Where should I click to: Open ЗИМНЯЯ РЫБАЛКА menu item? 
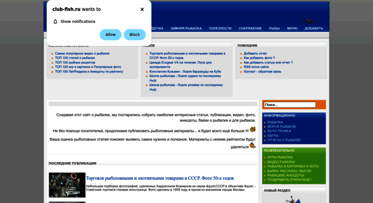point(186,28)
